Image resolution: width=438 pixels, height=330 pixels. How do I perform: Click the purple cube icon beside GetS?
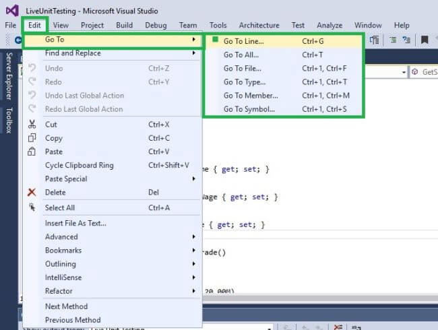coord(414,72)
